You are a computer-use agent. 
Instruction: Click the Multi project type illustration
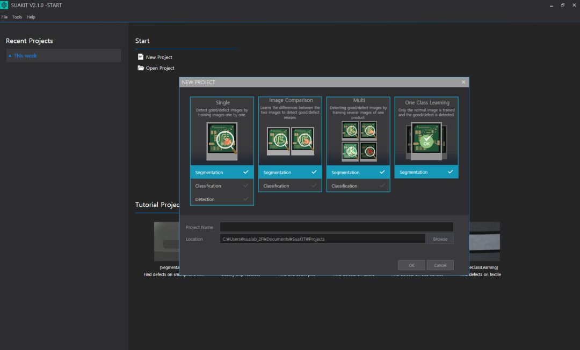tap(359, 142)
